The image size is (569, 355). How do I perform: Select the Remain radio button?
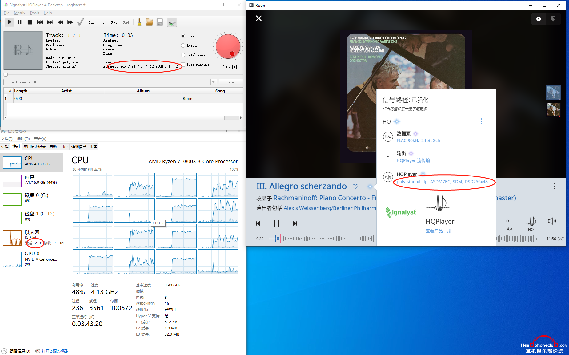183,45
